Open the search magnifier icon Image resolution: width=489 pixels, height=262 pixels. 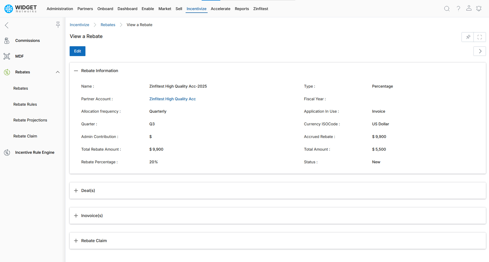click(x=447, y=9)
